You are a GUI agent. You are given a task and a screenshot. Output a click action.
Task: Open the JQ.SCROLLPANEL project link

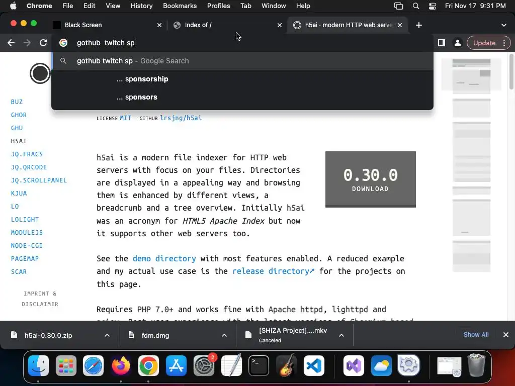click(39, 180)
